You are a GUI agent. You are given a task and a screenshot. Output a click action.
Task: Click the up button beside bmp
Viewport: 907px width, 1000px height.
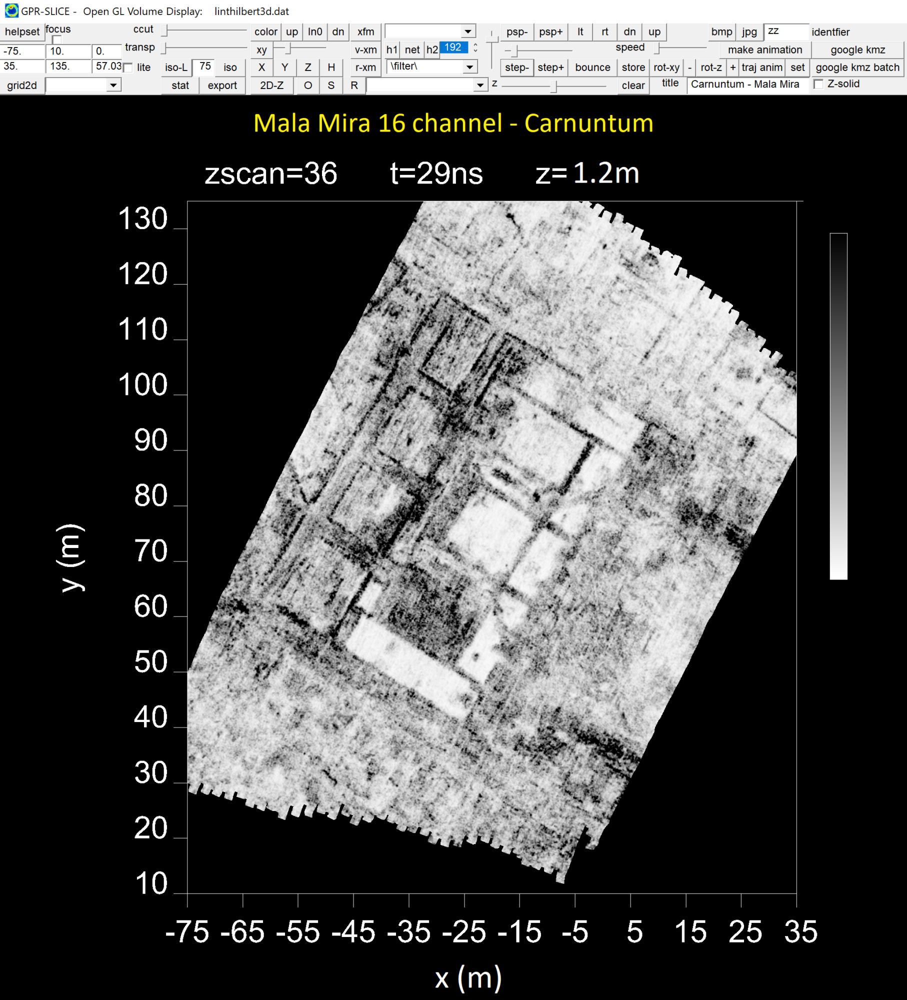[654, 32]
